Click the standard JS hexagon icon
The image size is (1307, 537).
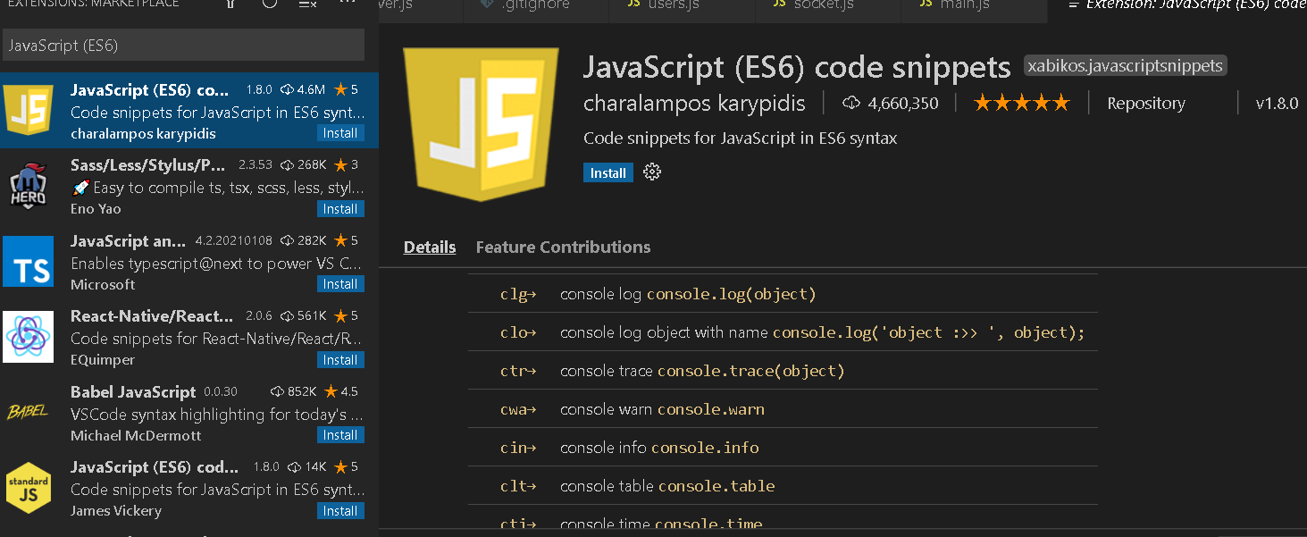point(29,488)
